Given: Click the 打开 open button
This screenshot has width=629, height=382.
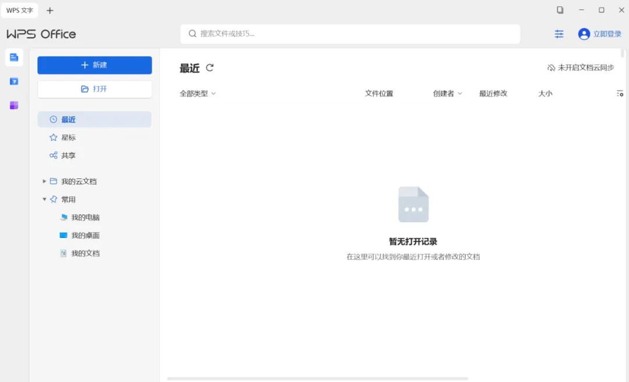Looking at the screenshot, I should (x=95, y=89).
